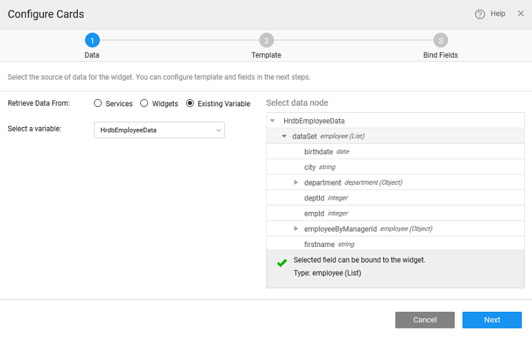This screenshot has height=339, width=532.
Task: Select the Existing Variable radio button
Action: (x=190, y=103)
